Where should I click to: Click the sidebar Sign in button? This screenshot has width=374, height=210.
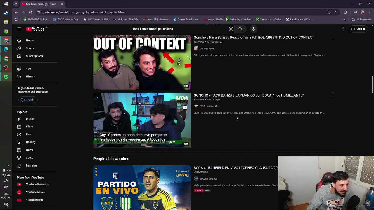[27, 99]
